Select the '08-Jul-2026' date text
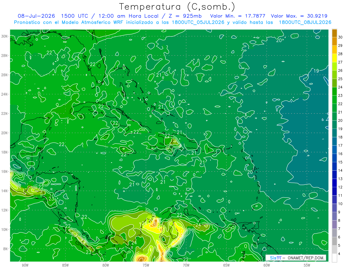Image resolution: width=348 pixels, height=269 pixels. [37, 16]
